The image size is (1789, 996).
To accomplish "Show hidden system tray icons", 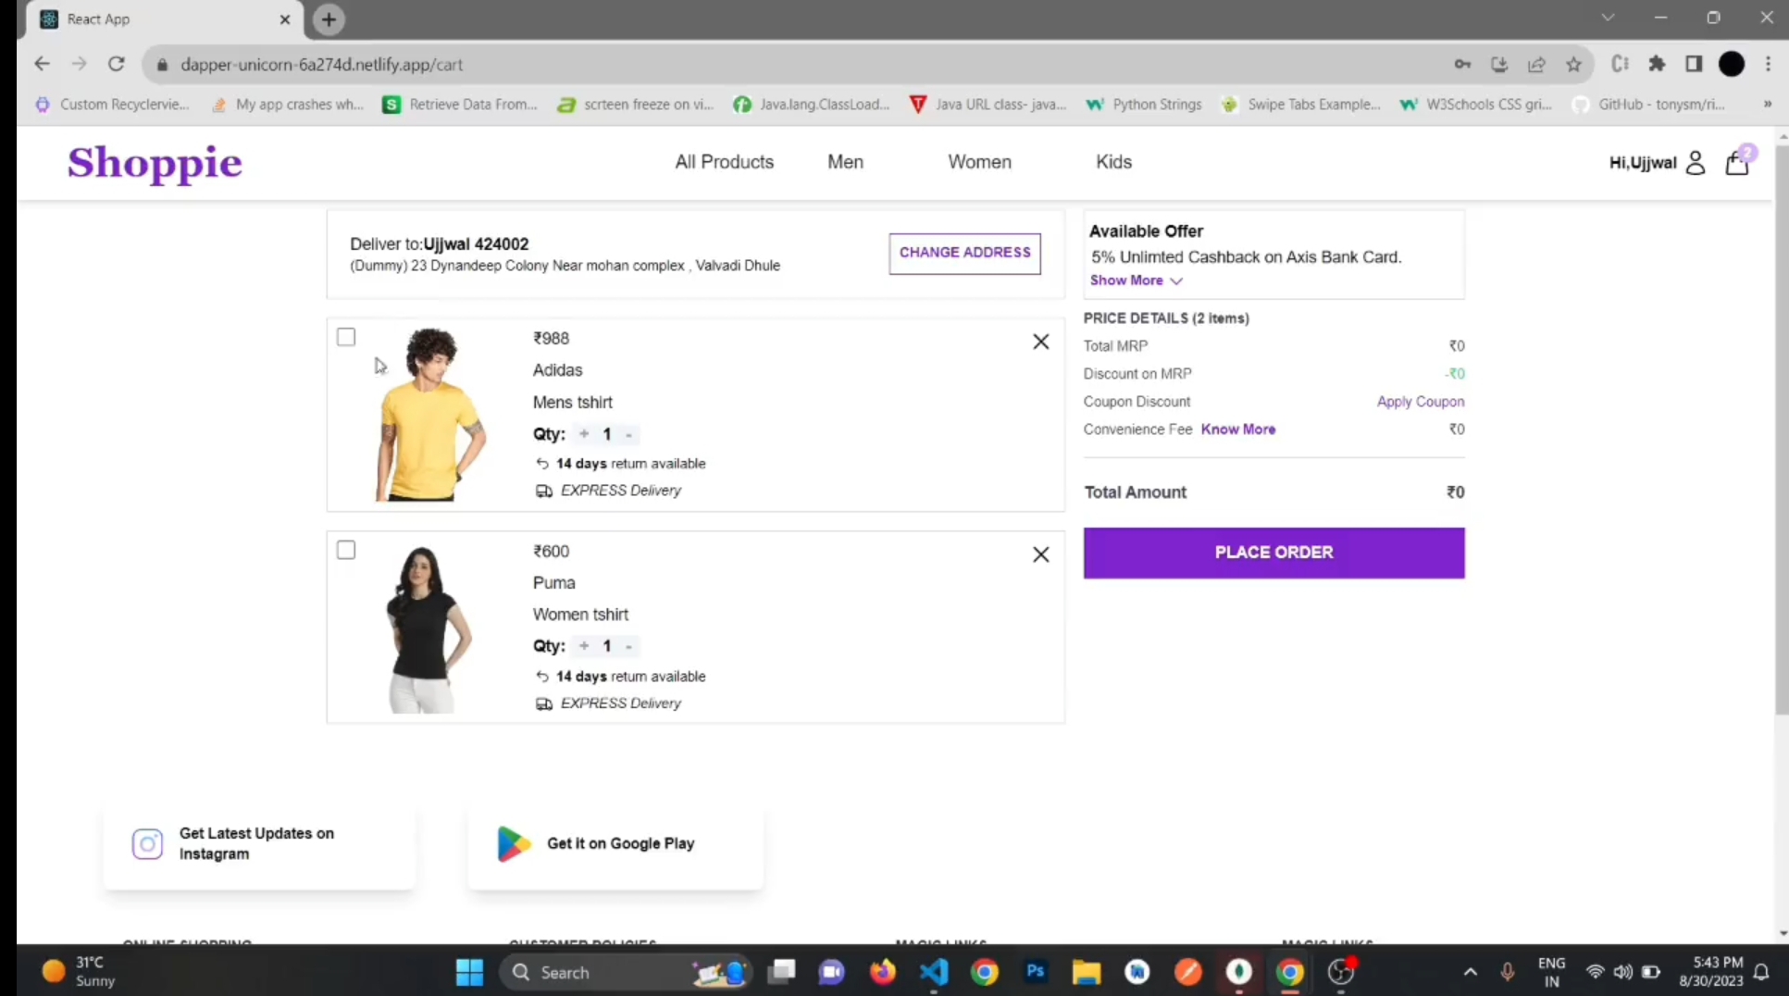I will [1470, 972].
